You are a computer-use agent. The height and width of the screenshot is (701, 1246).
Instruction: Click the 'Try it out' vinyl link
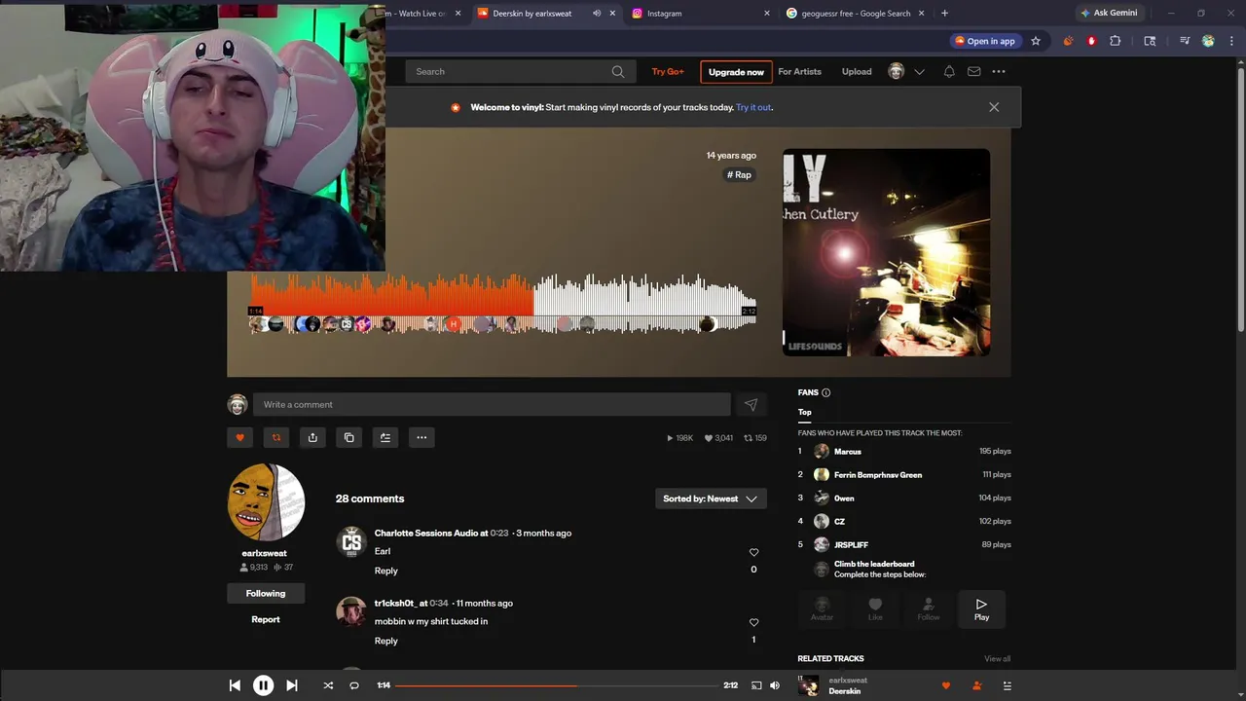click(x=753, y=107)
